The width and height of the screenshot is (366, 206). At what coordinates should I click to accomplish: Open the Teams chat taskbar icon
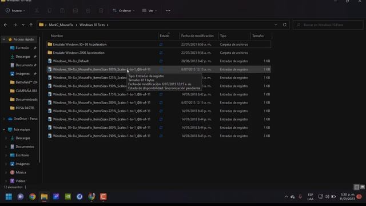coord(21,197)
